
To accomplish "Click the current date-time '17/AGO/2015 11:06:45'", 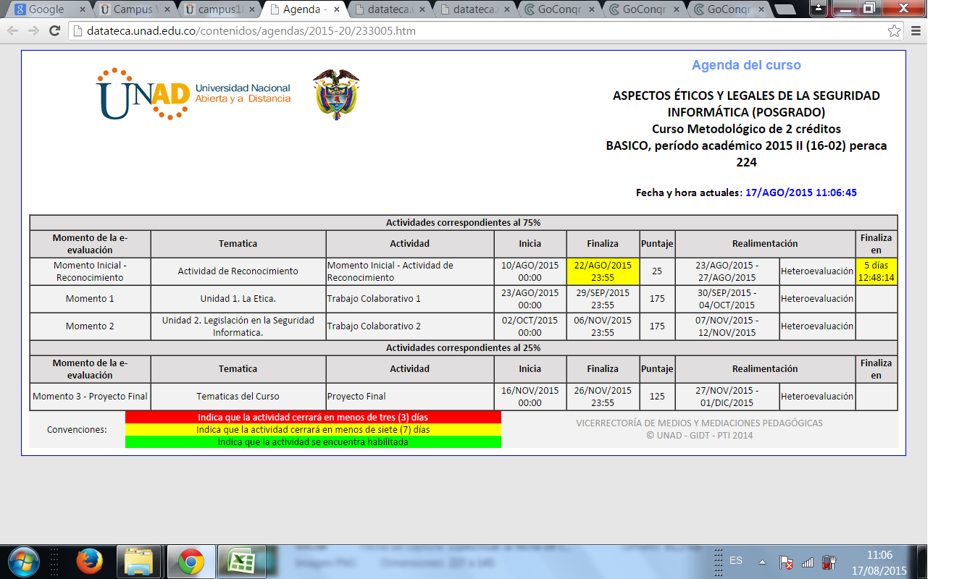I will (801, 193).
